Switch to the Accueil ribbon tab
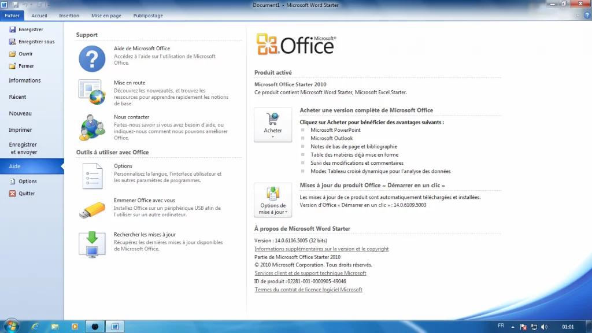Screen dimensions: 592x333 point(39,16)
